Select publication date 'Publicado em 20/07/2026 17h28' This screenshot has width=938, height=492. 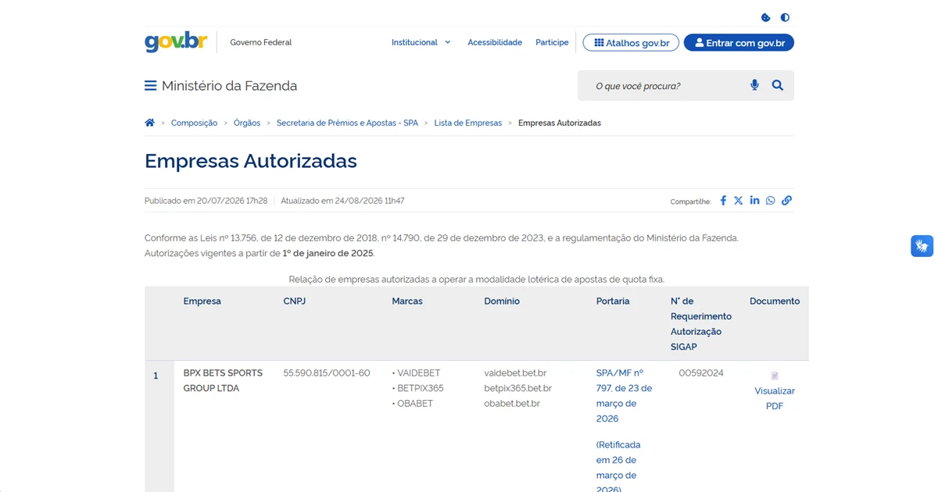click(x=206, y=201)
